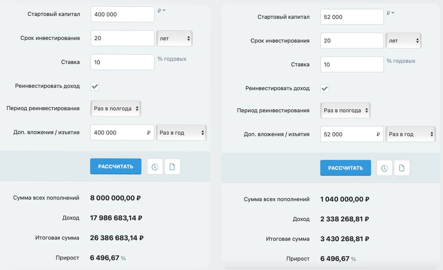Open the 'лет' term unit dropdown on left
Viewport: 443px width, 270px height.
tap(174, 38)
